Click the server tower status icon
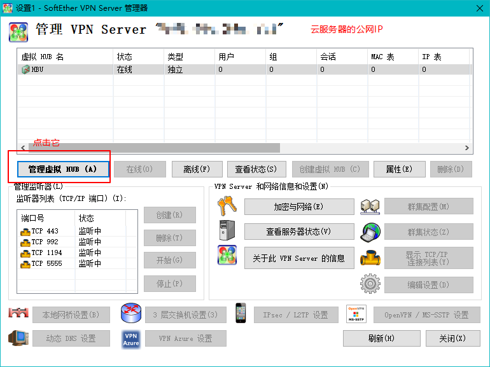Screen dimensions: 490x367 [x=227, y=230]
